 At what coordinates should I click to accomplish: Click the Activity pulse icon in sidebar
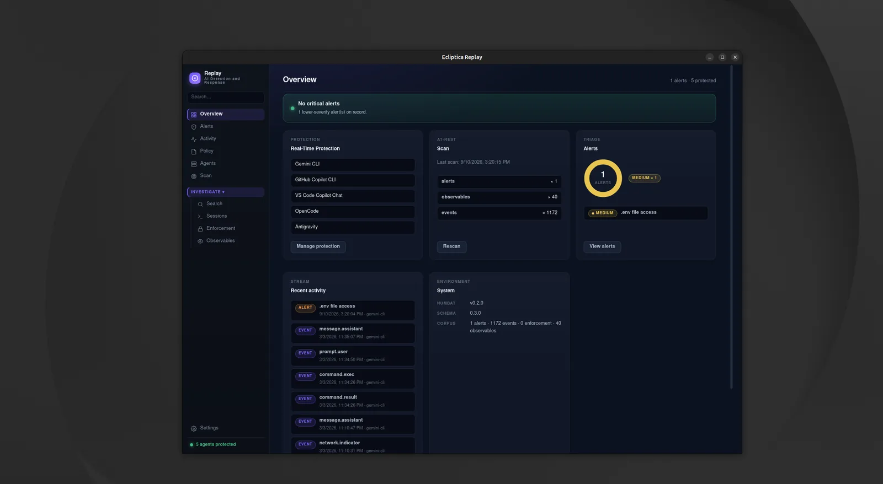[x=194, y=139]
